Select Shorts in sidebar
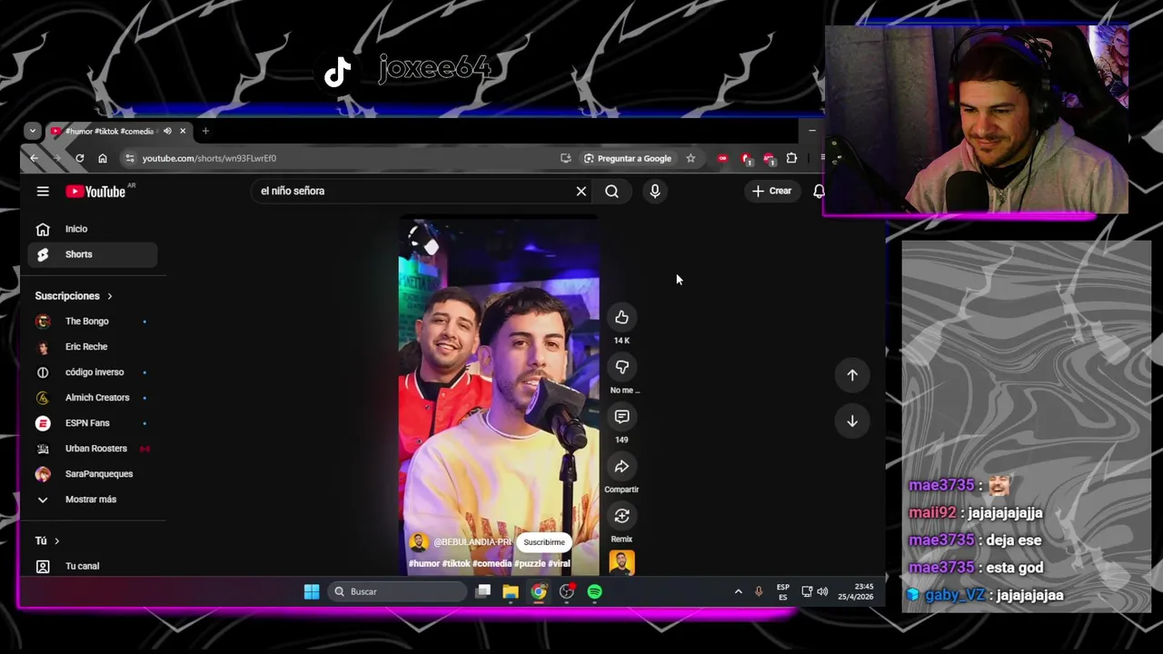This screenshot has height=654, width=1163. click(x=93, y=254)
